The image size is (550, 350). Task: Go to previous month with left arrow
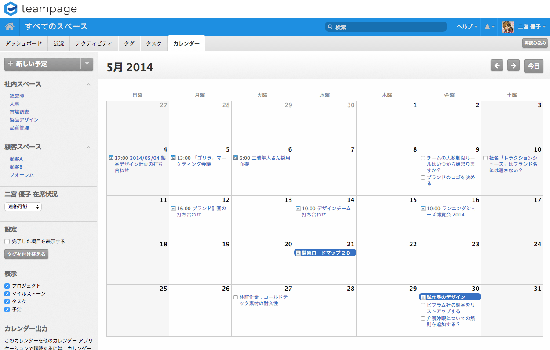[x=497, y=66]
